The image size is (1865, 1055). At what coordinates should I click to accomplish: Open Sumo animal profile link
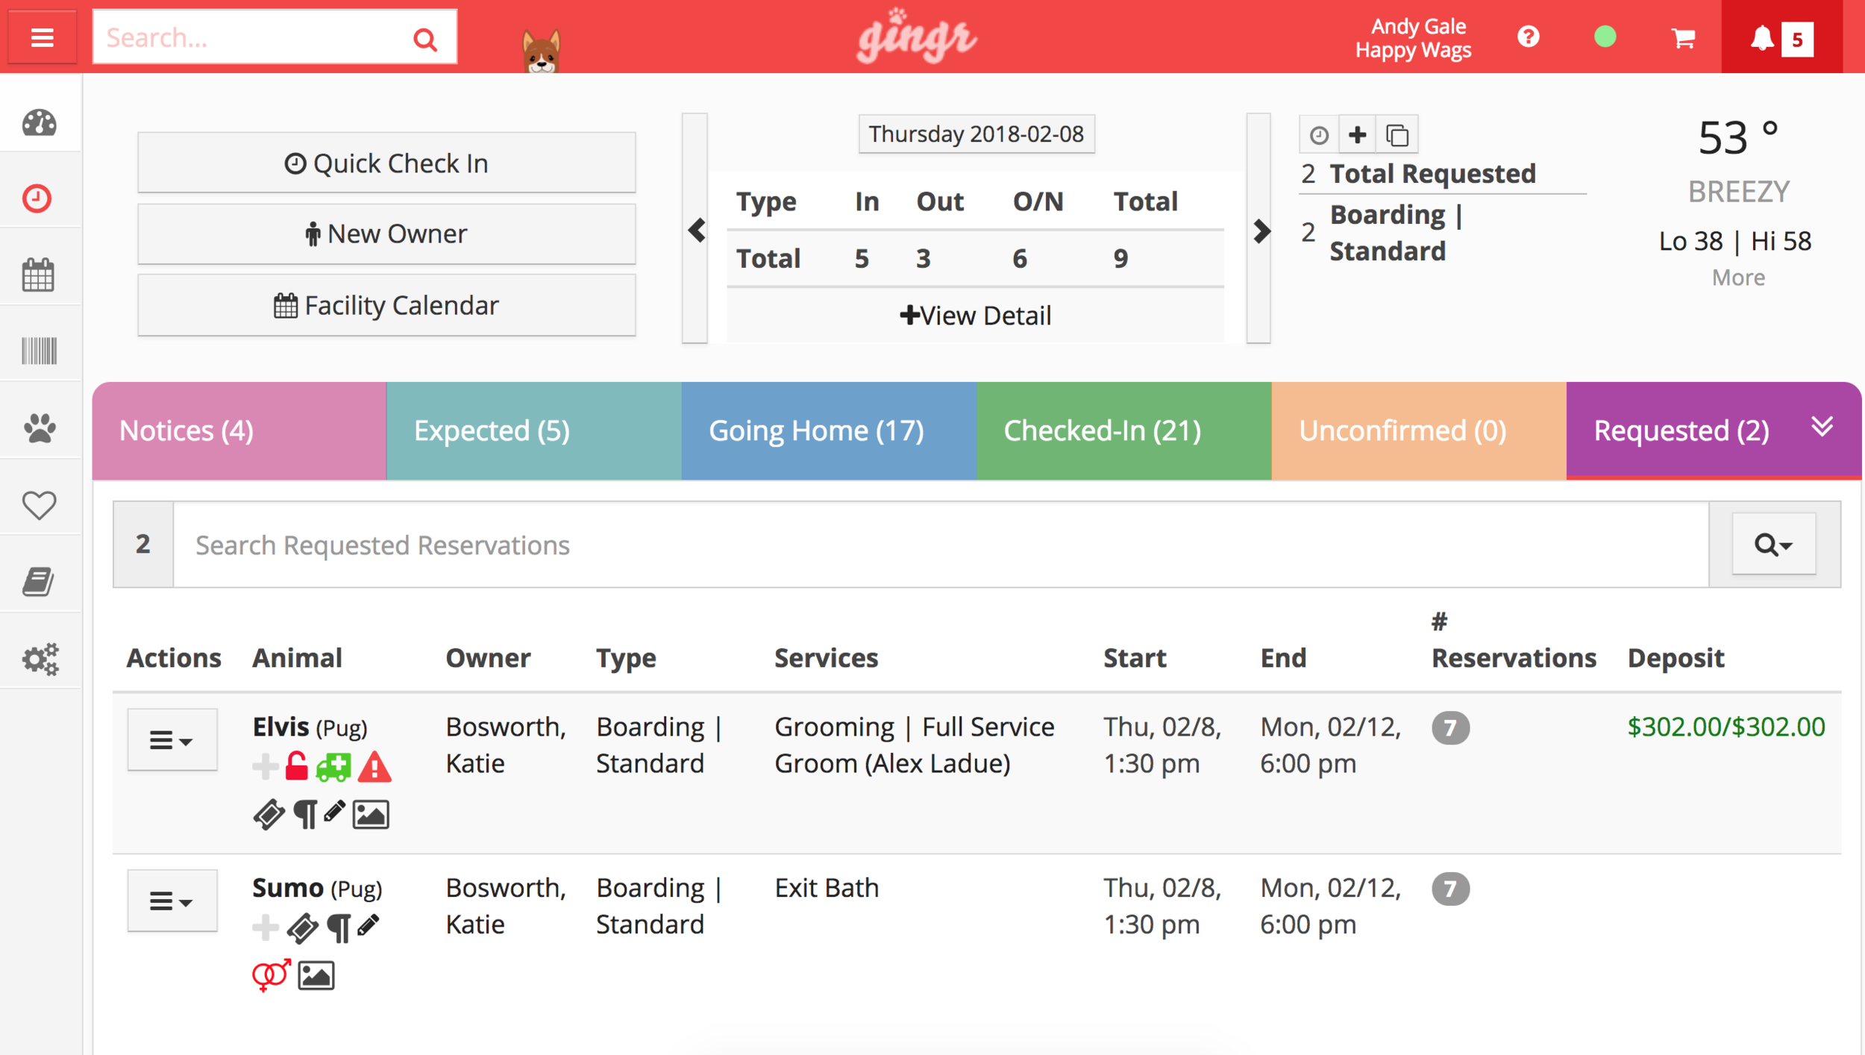click(287, 888)
